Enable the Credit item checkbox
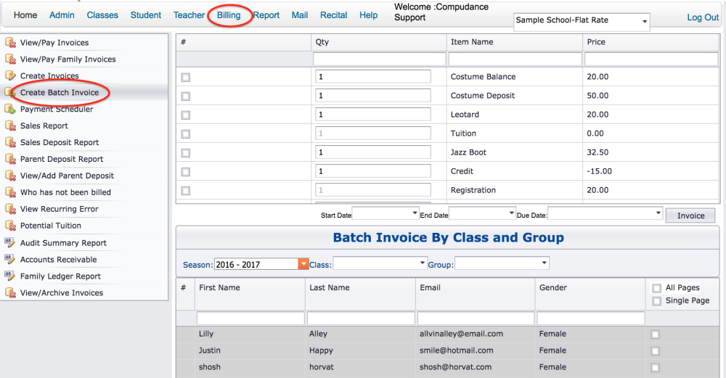 click(x=186, y=172)
